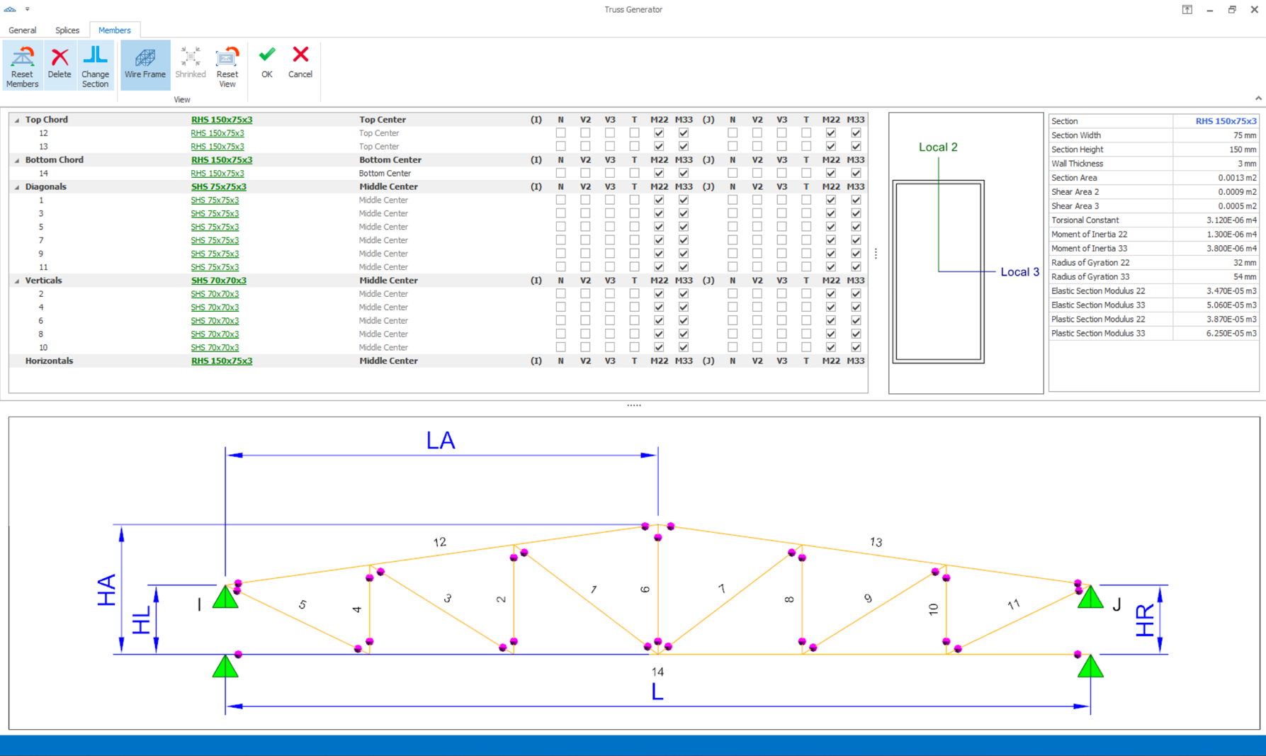The width and height of the screenshot is (1266, 756).
Task: Click the ribbon display options icon
Action: [1187, 10]
